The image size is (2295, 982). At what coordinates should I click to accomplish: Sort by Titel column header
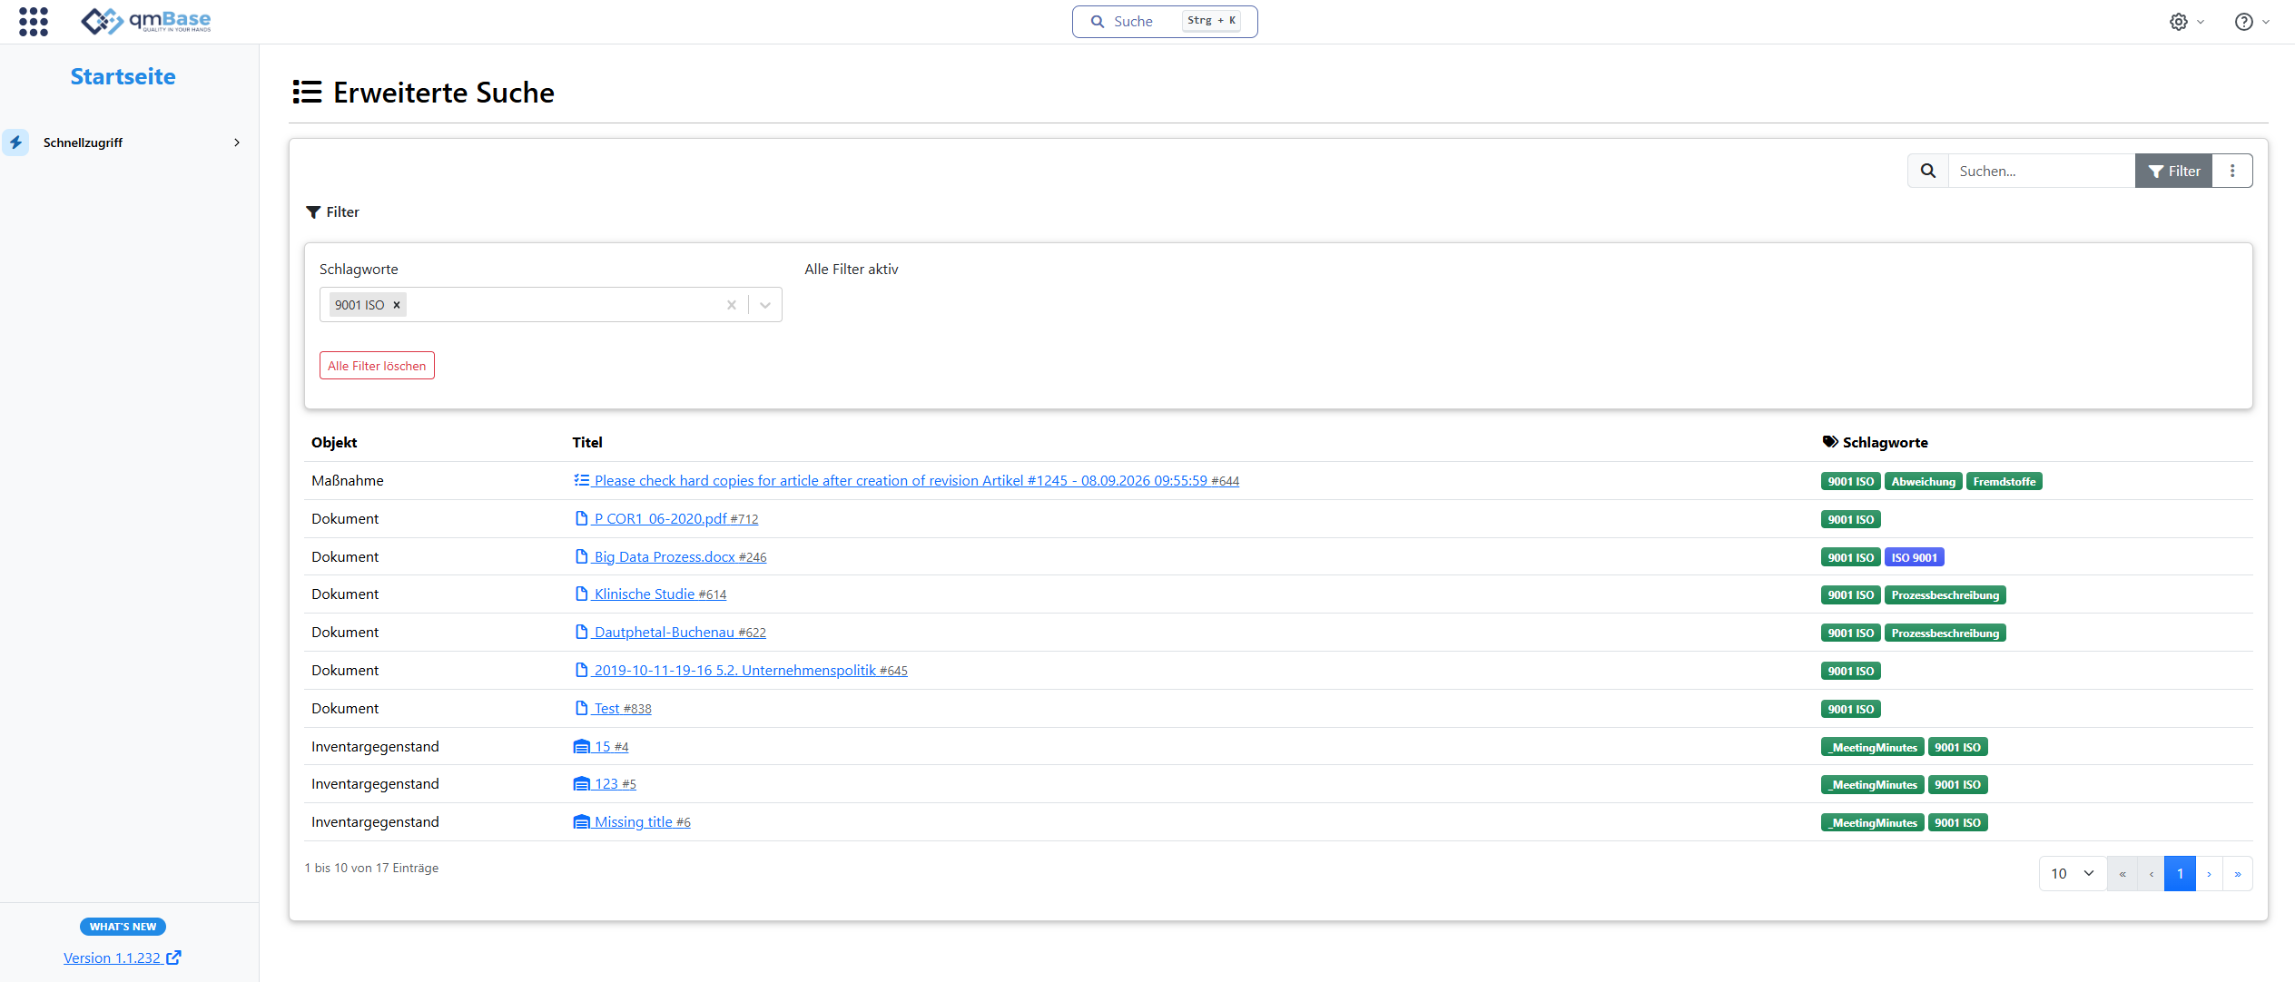[587, 442]
